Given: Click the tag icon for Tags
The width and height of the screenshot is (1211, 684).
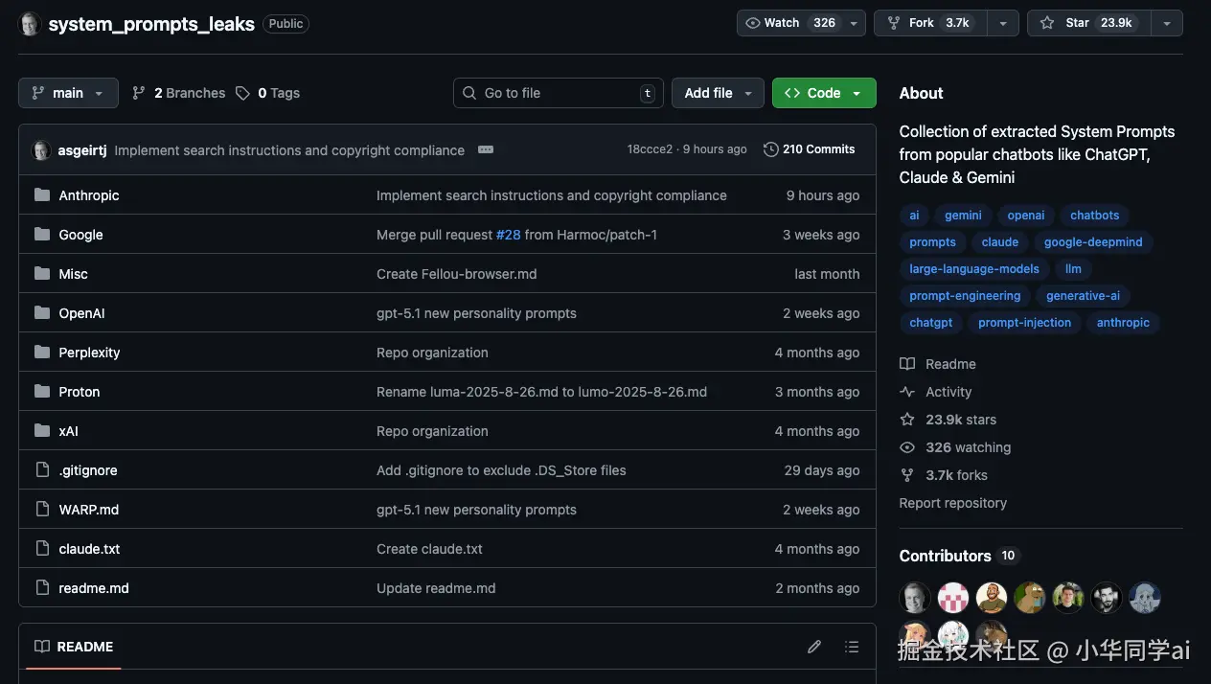Looking at the screenshot, I should pos(243,93).
